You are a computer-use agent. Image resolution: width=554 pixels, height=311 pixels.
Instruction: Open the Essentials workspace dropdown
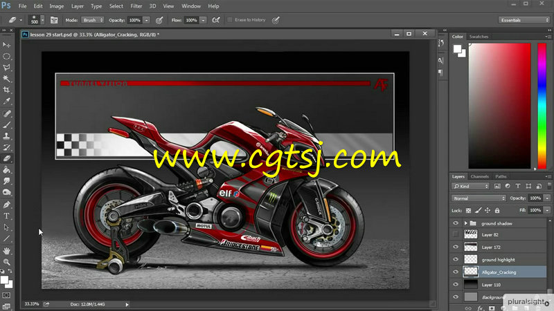tap(524, 20)
